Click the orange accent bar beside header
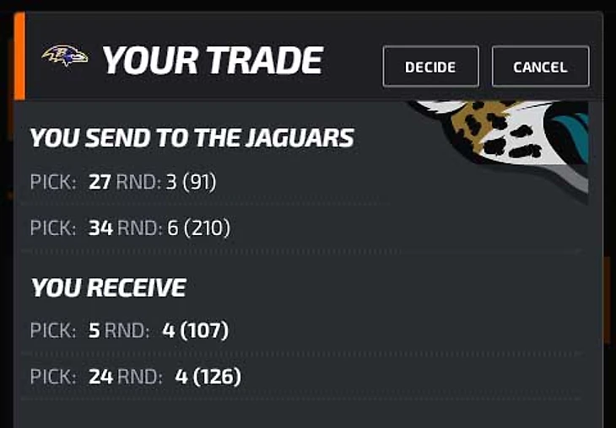 pos(19,56)
